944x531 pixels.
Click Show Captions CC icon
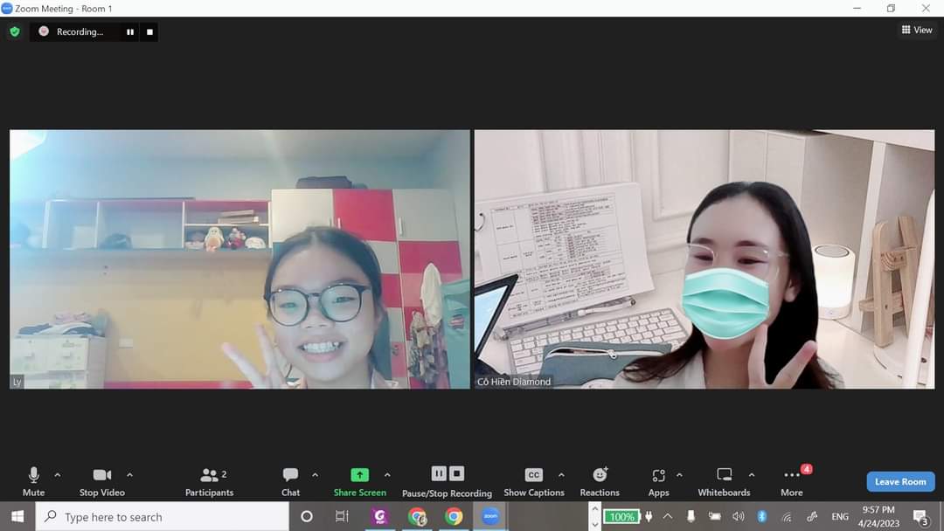pyautogui.click(x=534, y=475)
